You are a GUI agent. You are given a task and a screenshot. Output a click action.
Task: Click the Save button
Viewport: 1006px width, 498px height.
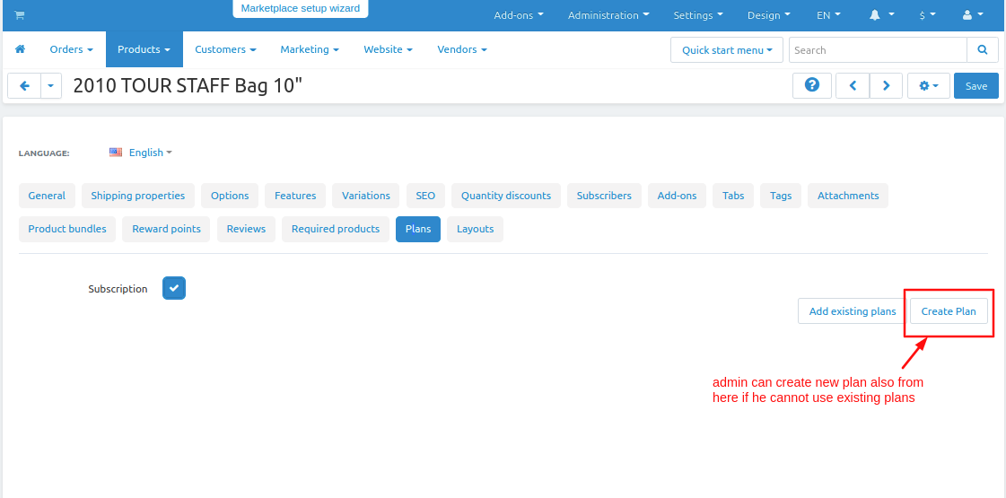975,85
